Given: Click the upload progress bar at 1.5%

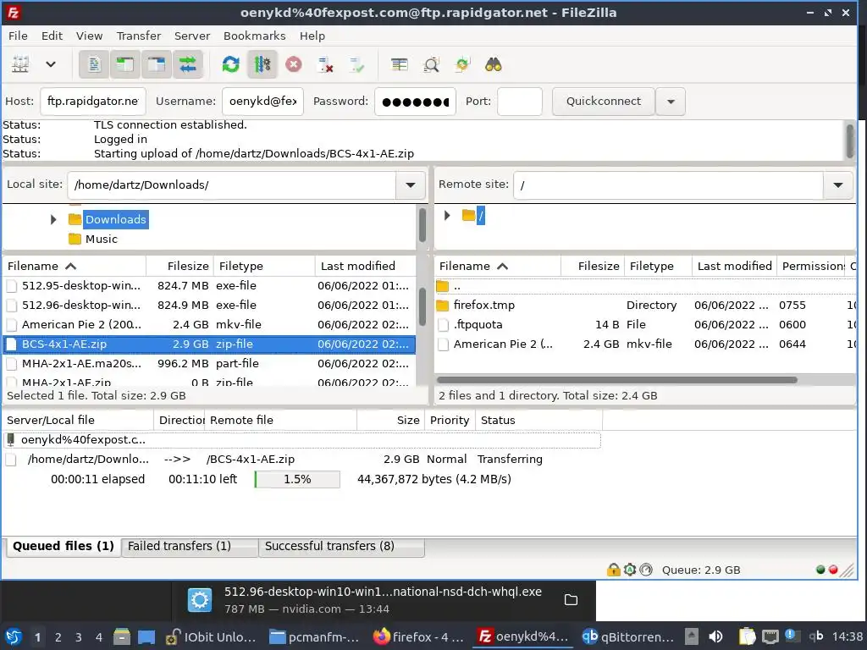Looking at the screenshot, I should (297, 479).
